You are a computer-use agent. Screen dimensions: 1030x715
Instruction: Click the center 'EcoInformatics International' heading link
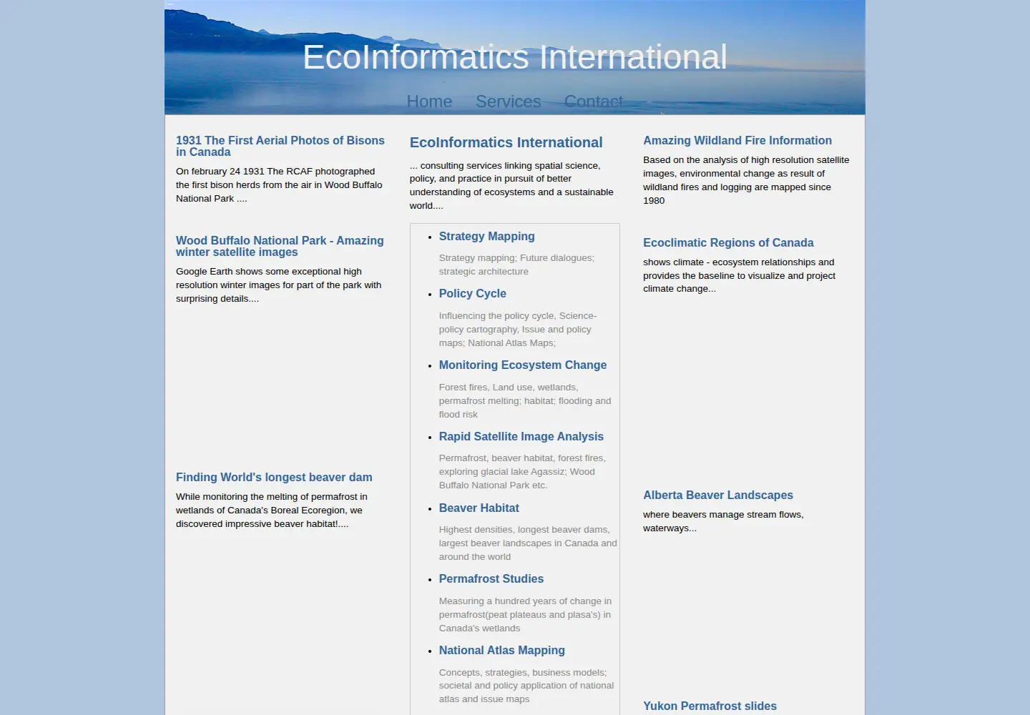click(506, 142)
